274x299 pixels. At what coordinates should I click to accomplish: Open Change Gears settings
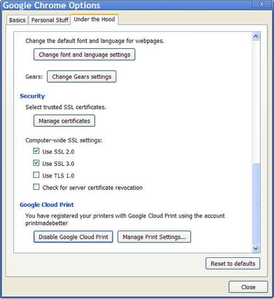coord(82,77)
